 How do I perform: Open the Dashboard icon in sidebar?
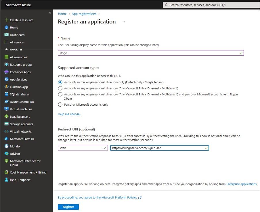coord(6,35)
